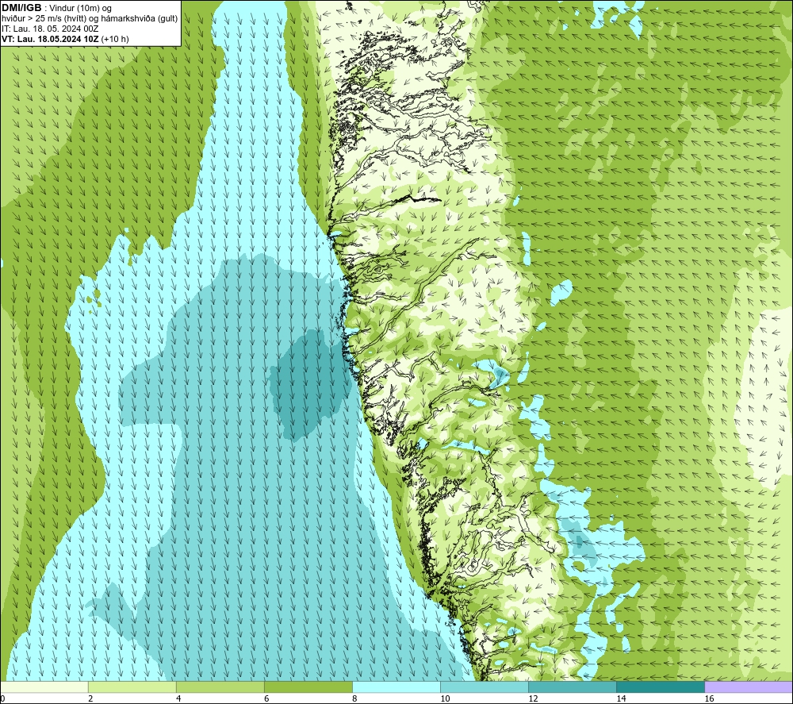
Task: Click the legend scale number '16'
Action: (709, 698)
